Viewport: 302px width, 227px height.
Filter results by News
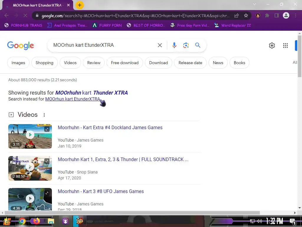[218, 63]
